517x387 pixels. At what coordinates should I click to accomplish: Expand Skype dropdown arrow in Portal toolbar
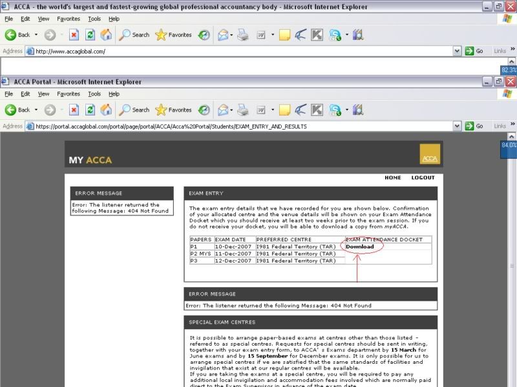coord(347,110)
